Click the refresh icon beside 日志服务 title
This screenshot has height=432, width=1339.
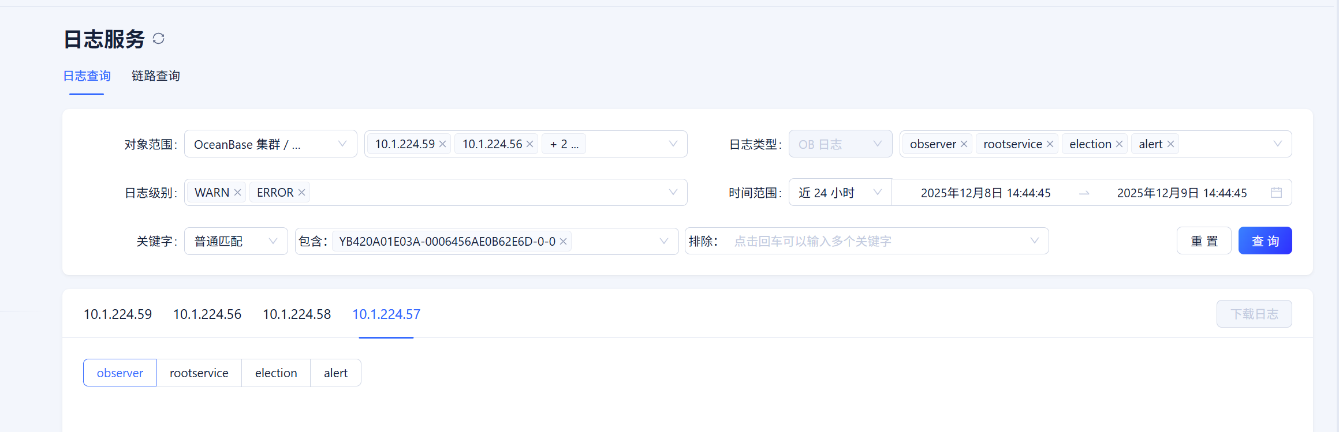(158, 39)
